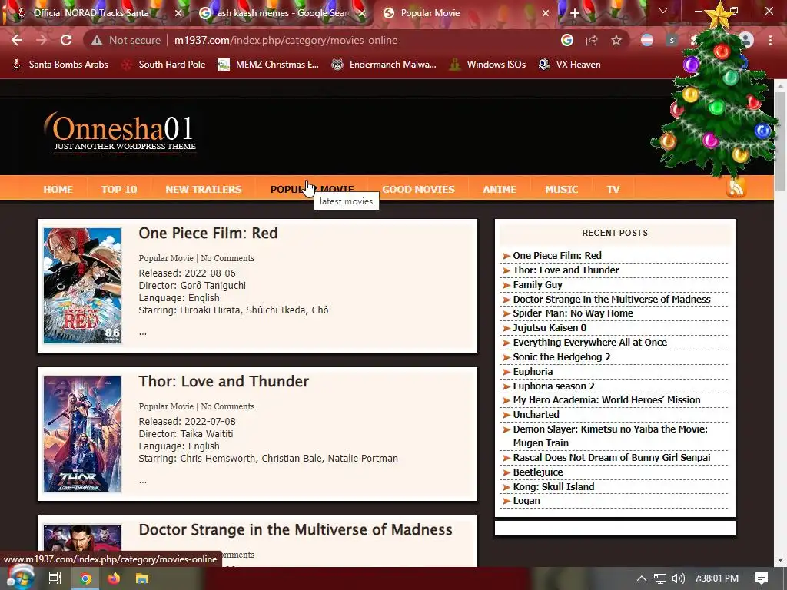787x590 pixels.
Task: Open Euphoria season 2 recent post
Action: (x=553, y=386)
